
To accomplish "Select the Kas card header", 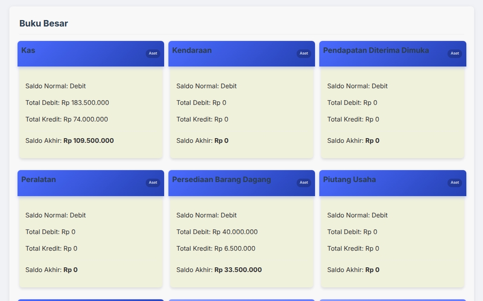I will point(28,50).
